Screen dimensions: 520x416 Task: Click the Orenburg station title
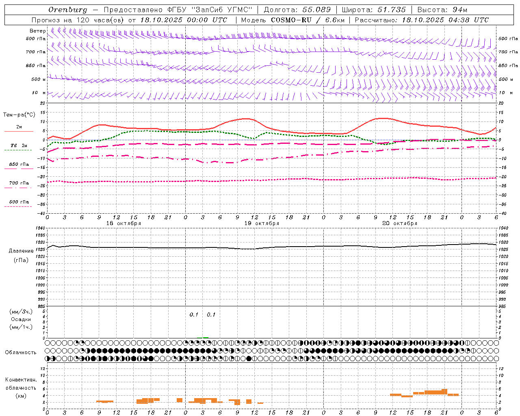point(67,10)
